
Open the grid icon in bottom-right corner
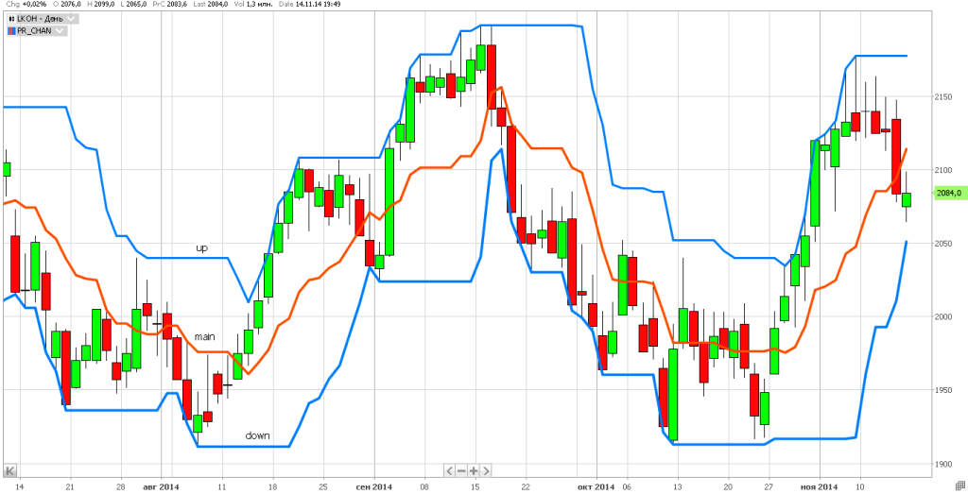[x=960, y=485]
